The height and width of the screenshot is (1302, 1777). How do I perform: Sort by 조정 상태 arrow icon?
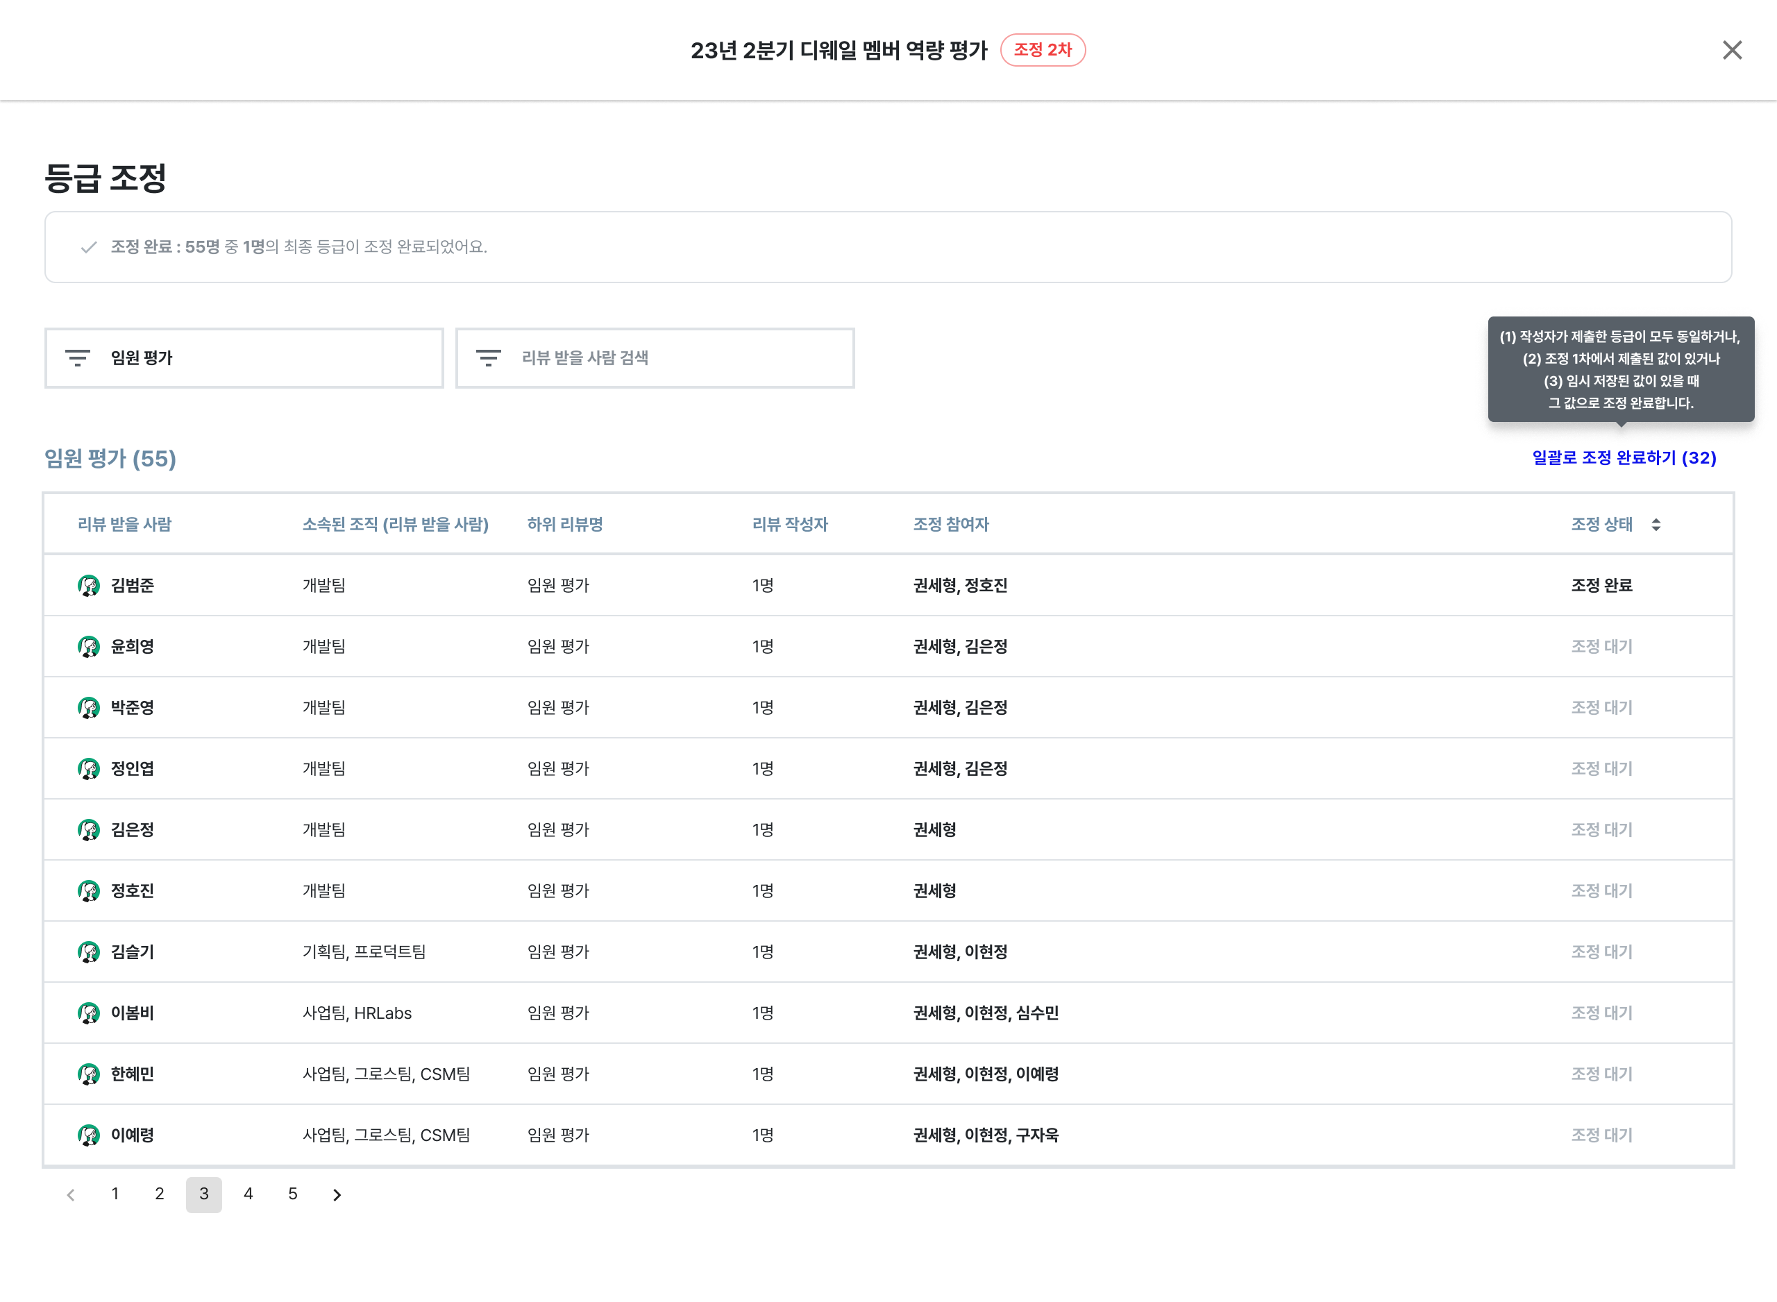pos(1656,525)
